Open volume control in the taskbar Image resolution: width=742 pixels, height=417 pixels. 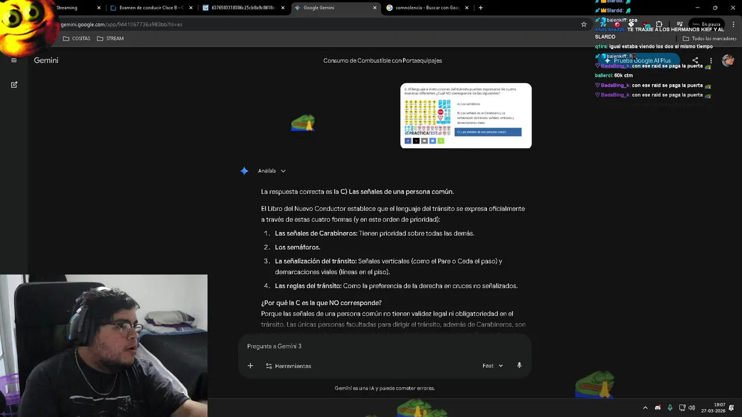(692, 408)
